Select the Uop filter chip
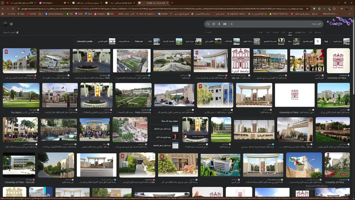Viewport: 355px width, 200px height. pos(326,41)
